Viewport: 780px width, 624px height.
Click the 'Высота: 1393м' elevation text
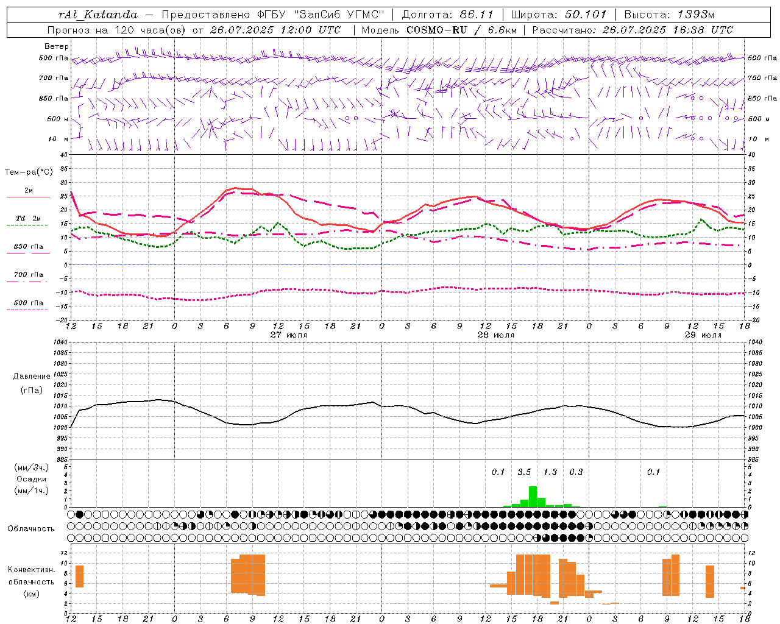(670, 15)
